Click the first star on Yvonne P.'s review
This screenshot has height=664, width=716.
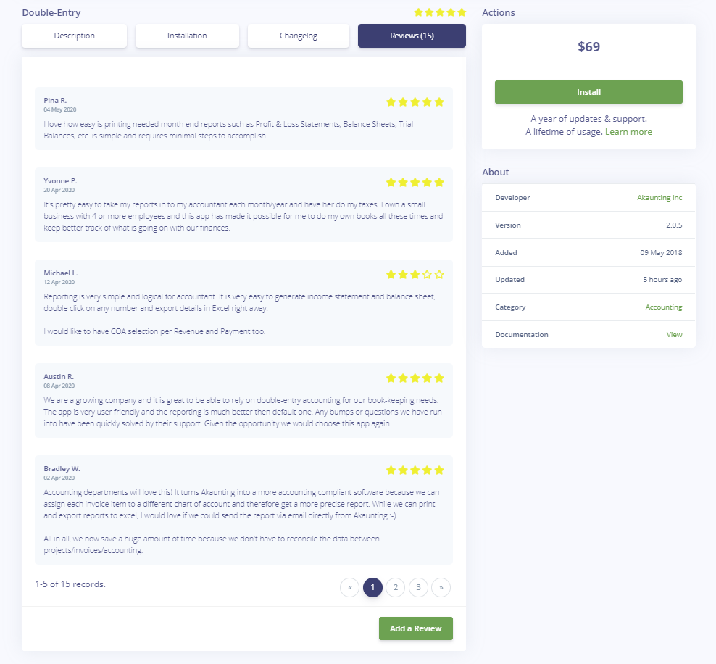click(x=391, y=183)
